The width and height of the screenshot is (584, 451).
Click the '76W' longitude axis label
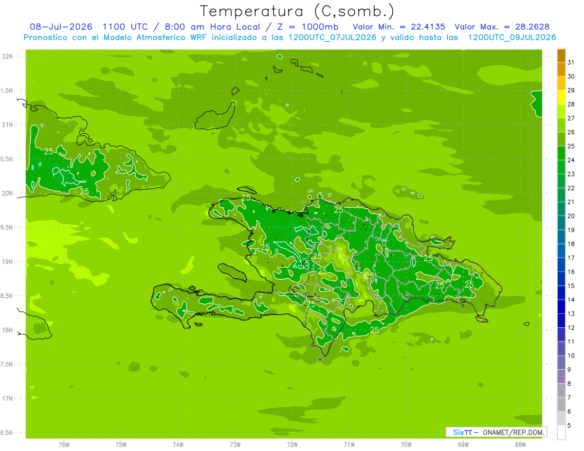pos(64,445)
